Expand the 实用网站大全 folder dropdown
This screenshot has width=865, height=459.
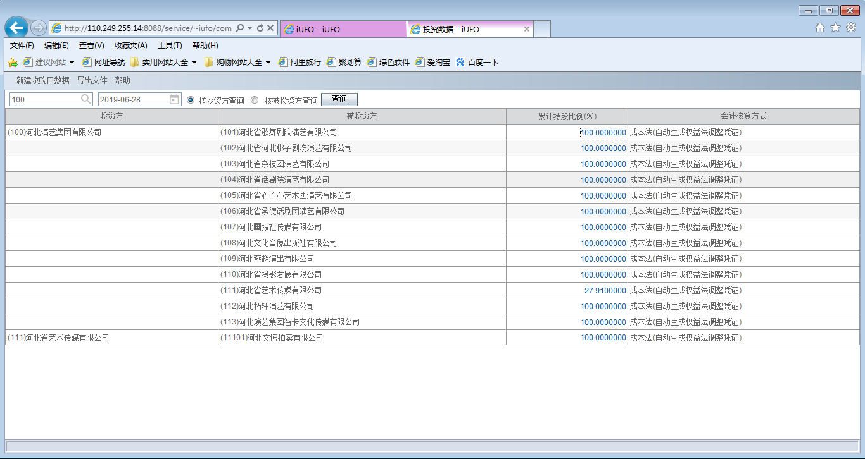(x=194, y=62)
